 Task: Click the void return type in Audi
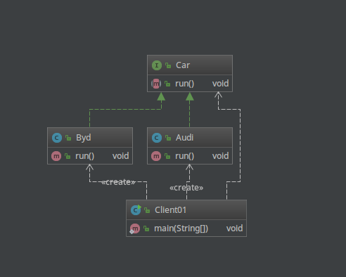tap(221, 156)
